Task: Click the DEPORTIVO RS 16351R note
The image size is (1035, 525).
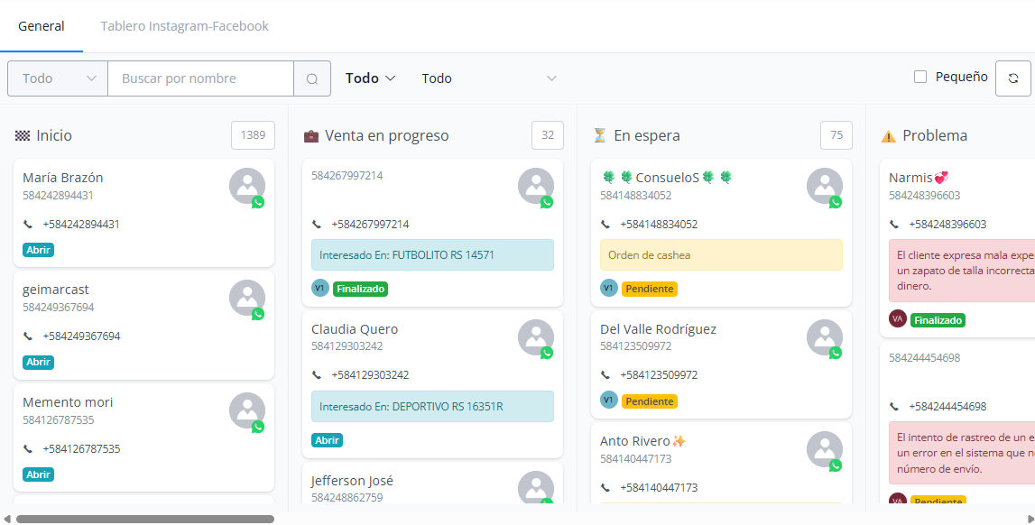Action: tap(432, 406)
